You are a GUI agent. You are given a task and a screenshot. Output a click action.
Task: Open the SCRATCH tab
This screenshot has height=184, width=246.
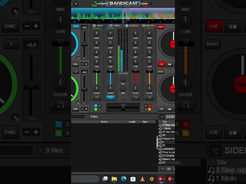132,26
